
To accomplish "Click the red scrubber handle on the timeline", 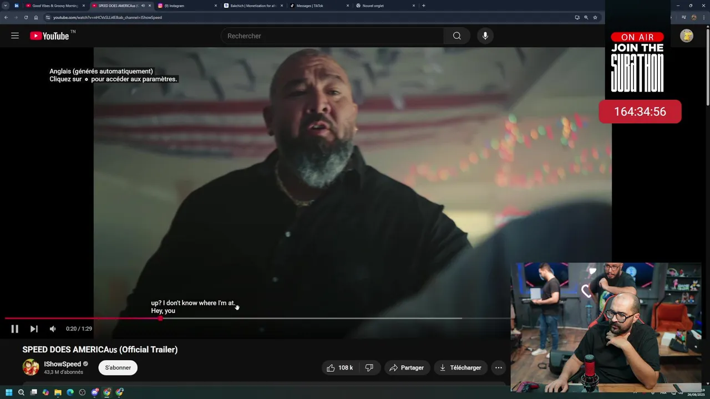I will [161, 318].
